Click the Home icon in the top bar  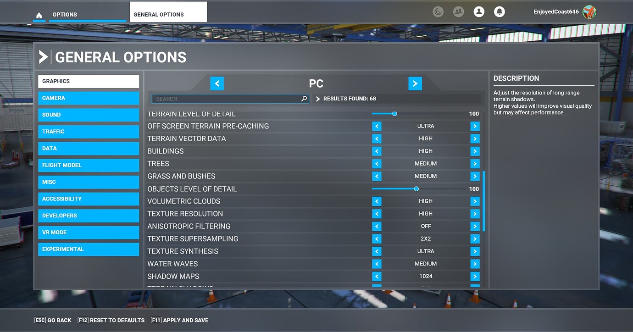tap(39, 15)
